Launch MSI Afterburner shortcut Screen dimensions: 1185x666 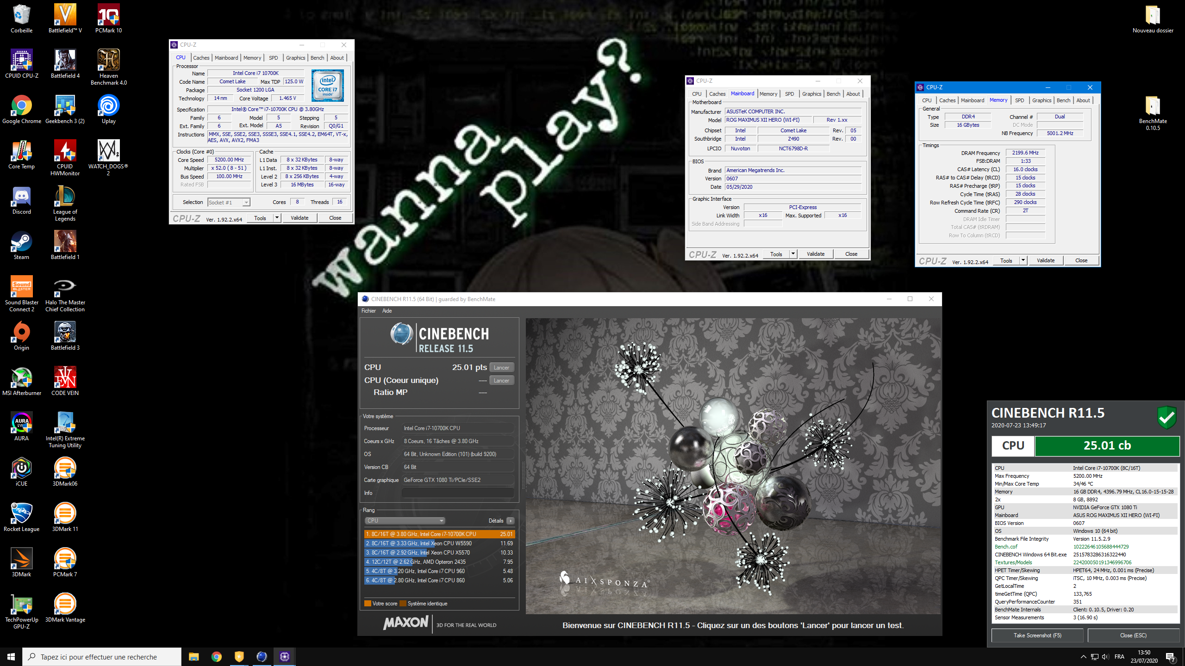(21, 382)
